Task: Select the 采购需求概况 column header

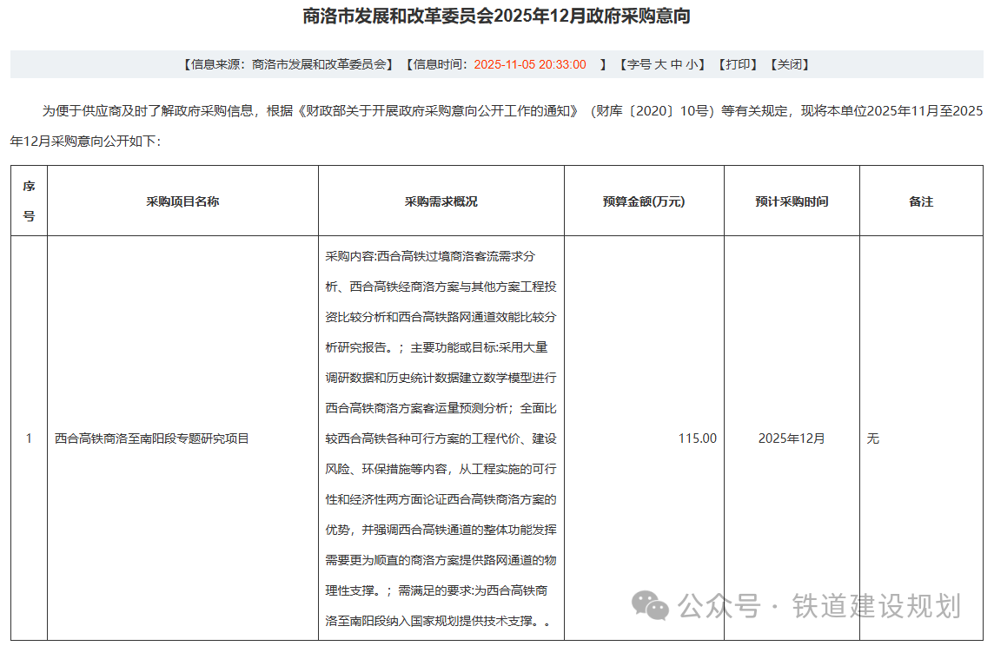Action: click(441, 201)
